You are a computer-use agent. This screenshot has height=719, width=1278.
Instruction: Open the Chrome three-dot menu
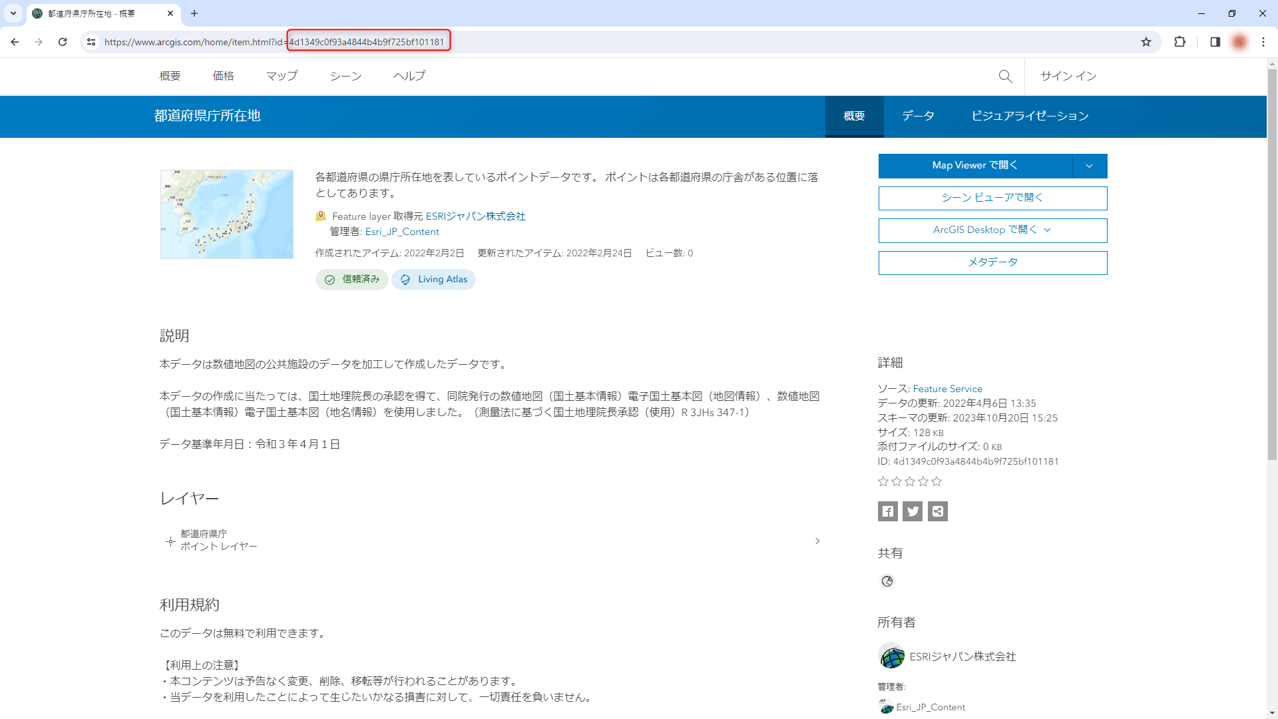tap(1263, 42)
